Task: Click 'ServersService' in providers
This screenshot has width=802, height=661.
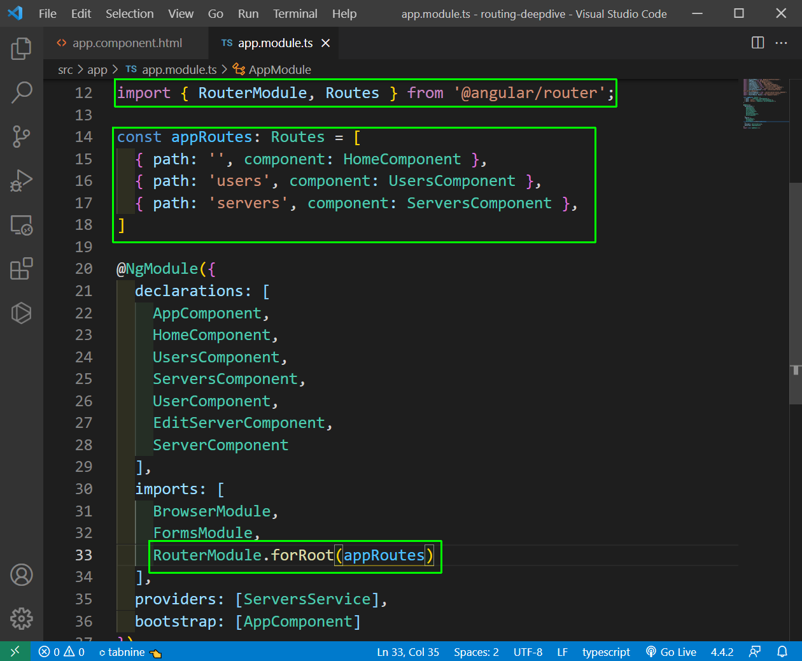Action: click(307, 599)
